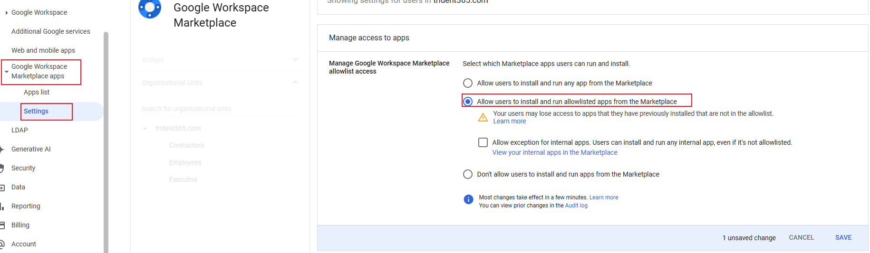Click the Security shield icon in sidebar

(x=2, y=168)
